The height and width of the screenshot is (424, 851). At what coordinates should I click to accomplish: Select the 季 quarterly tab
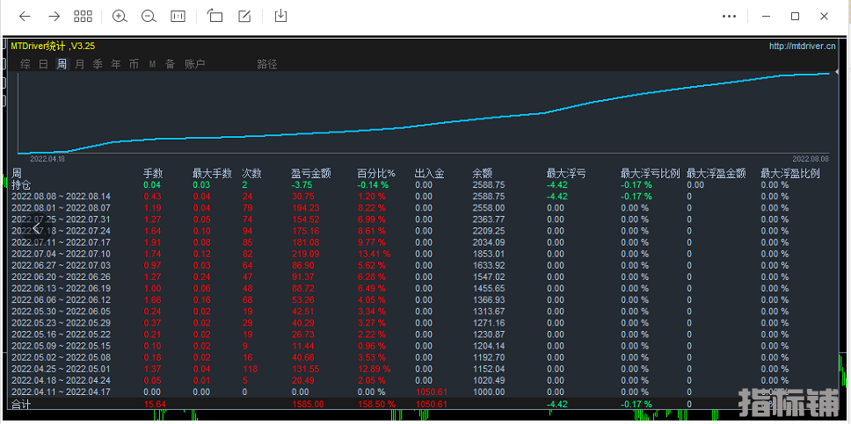click(98, 64)
